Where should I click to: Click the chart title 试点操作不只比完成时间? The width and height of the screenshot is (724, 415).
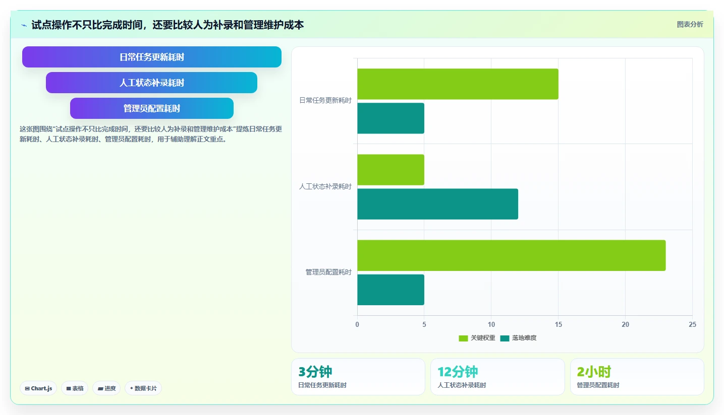[x=168, y=25]
